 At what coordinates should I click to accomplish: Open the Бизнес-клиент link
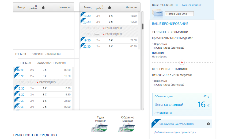(x=192, y=5)
